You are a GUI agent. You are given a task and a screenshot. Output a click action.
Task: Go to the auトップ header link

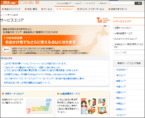click(x=78, y=3)
